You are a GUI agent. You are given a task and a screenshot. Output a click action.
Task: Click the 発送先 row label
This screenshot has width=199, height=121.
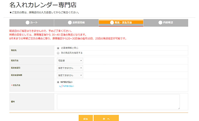pyautogui.click(x=14, y=50)
